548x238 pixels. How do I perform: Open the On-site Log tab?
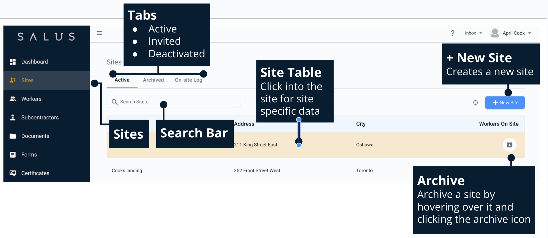188,80
